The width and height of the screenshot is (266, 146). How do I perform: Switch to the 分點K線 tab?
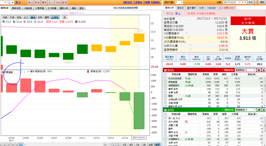click(28, 8)
